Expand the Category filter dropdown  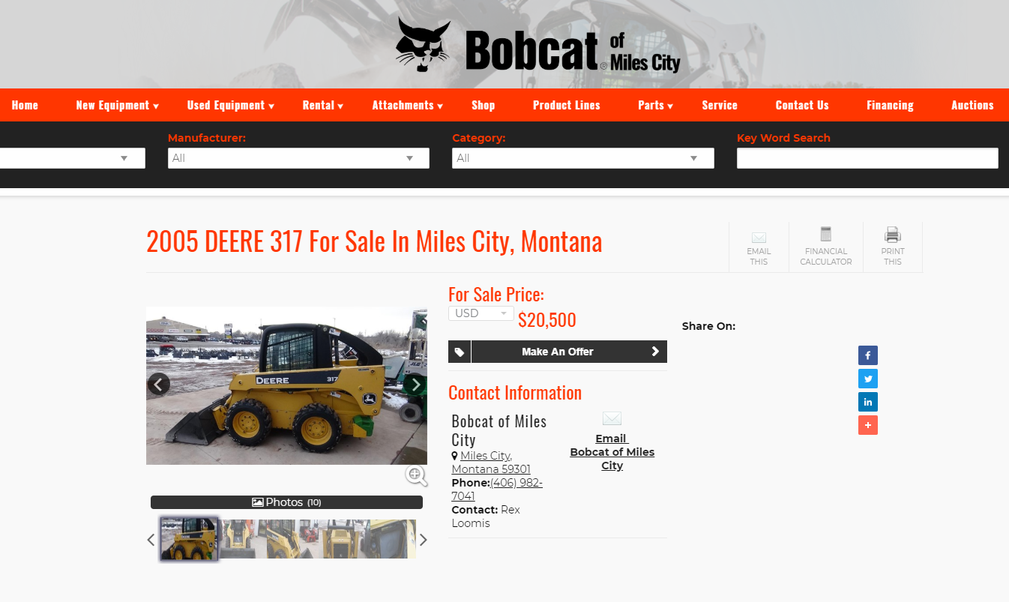(x=583, y=158)
